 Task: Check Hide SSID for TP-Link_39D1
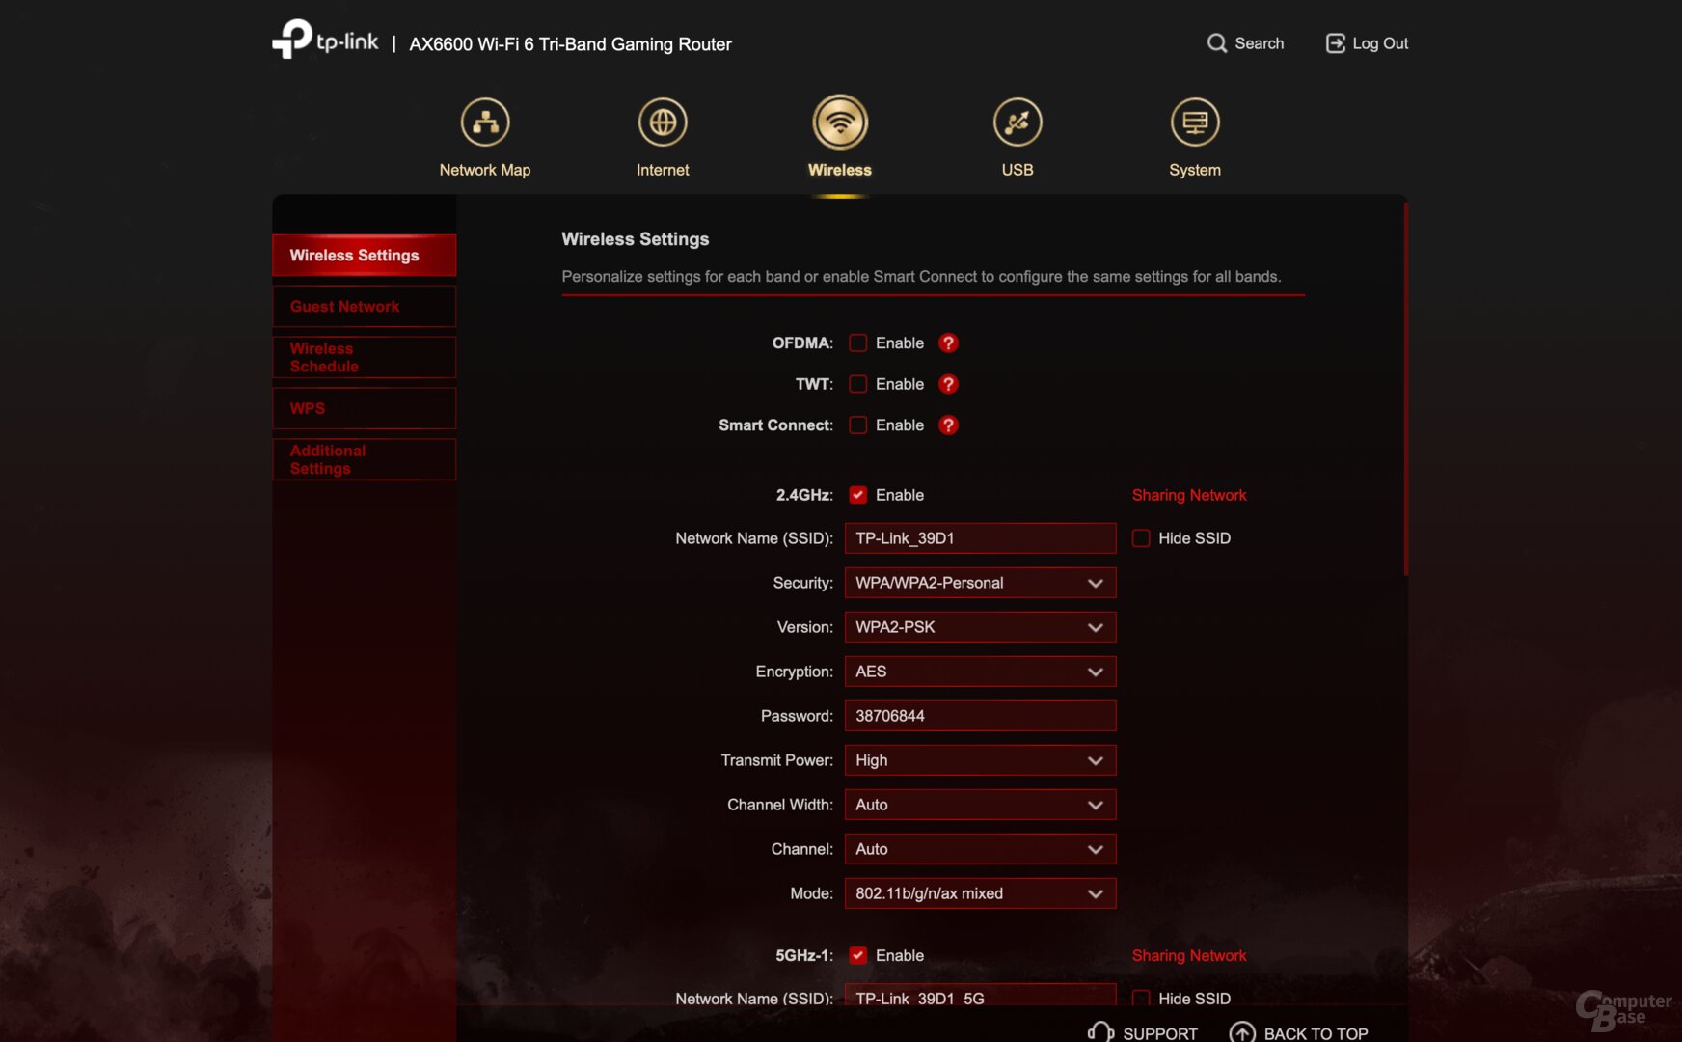[x=1141, y=538]
